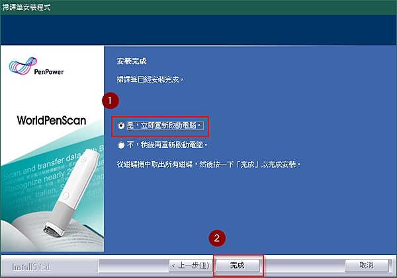The width and height of the screenshot is (397, 278).
Task: Select '不，稍後再重新啟動電腦' radio button
Action: pos(121,145)
